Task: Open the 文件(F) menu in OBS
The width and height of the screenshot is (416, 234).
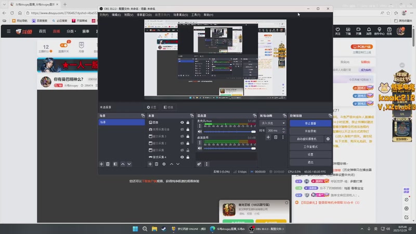Action: click(103, 15)
